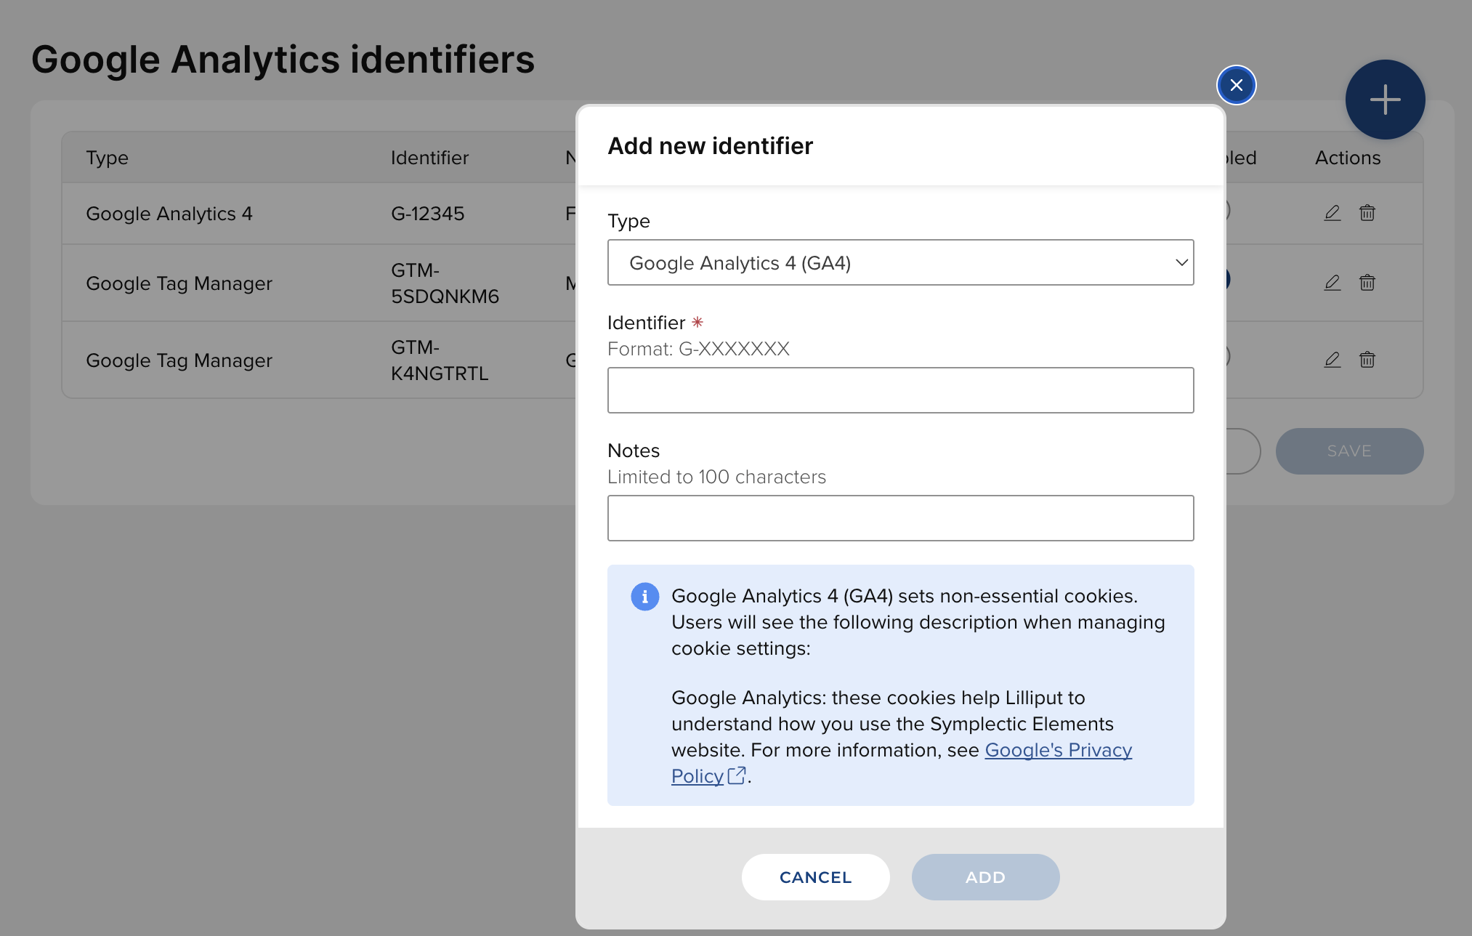This screenshot has height=936, width=1472.
Task: Click the Actions column header
Action: (1347, 158)
